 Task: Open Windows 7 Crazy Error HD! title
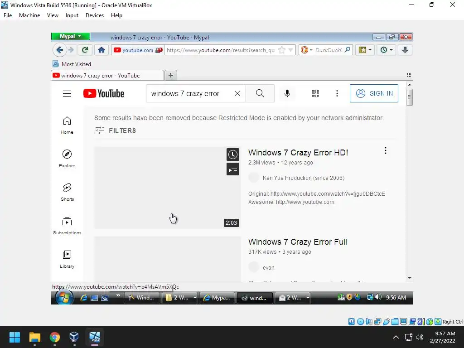pos(298,153)
